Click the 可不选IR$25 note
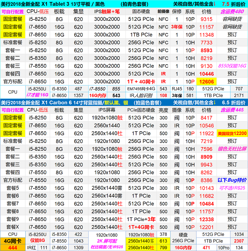Viewport: 248px width, 251px height. click(x=232, y=188)
